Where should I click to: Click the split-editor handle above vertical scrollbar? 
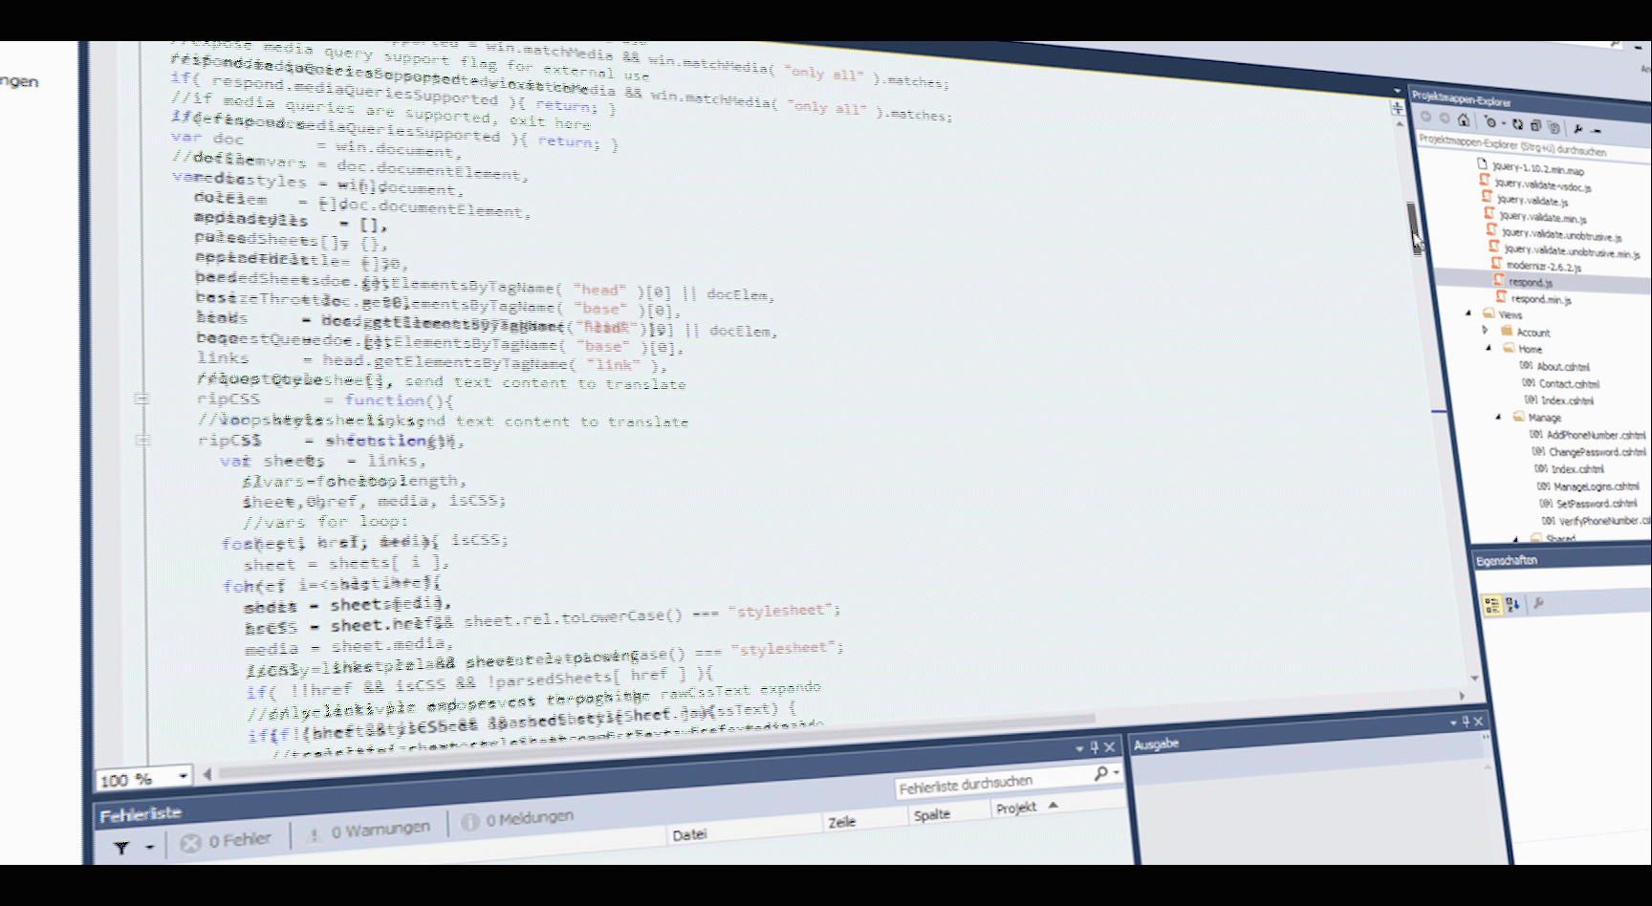point(1398,107)
